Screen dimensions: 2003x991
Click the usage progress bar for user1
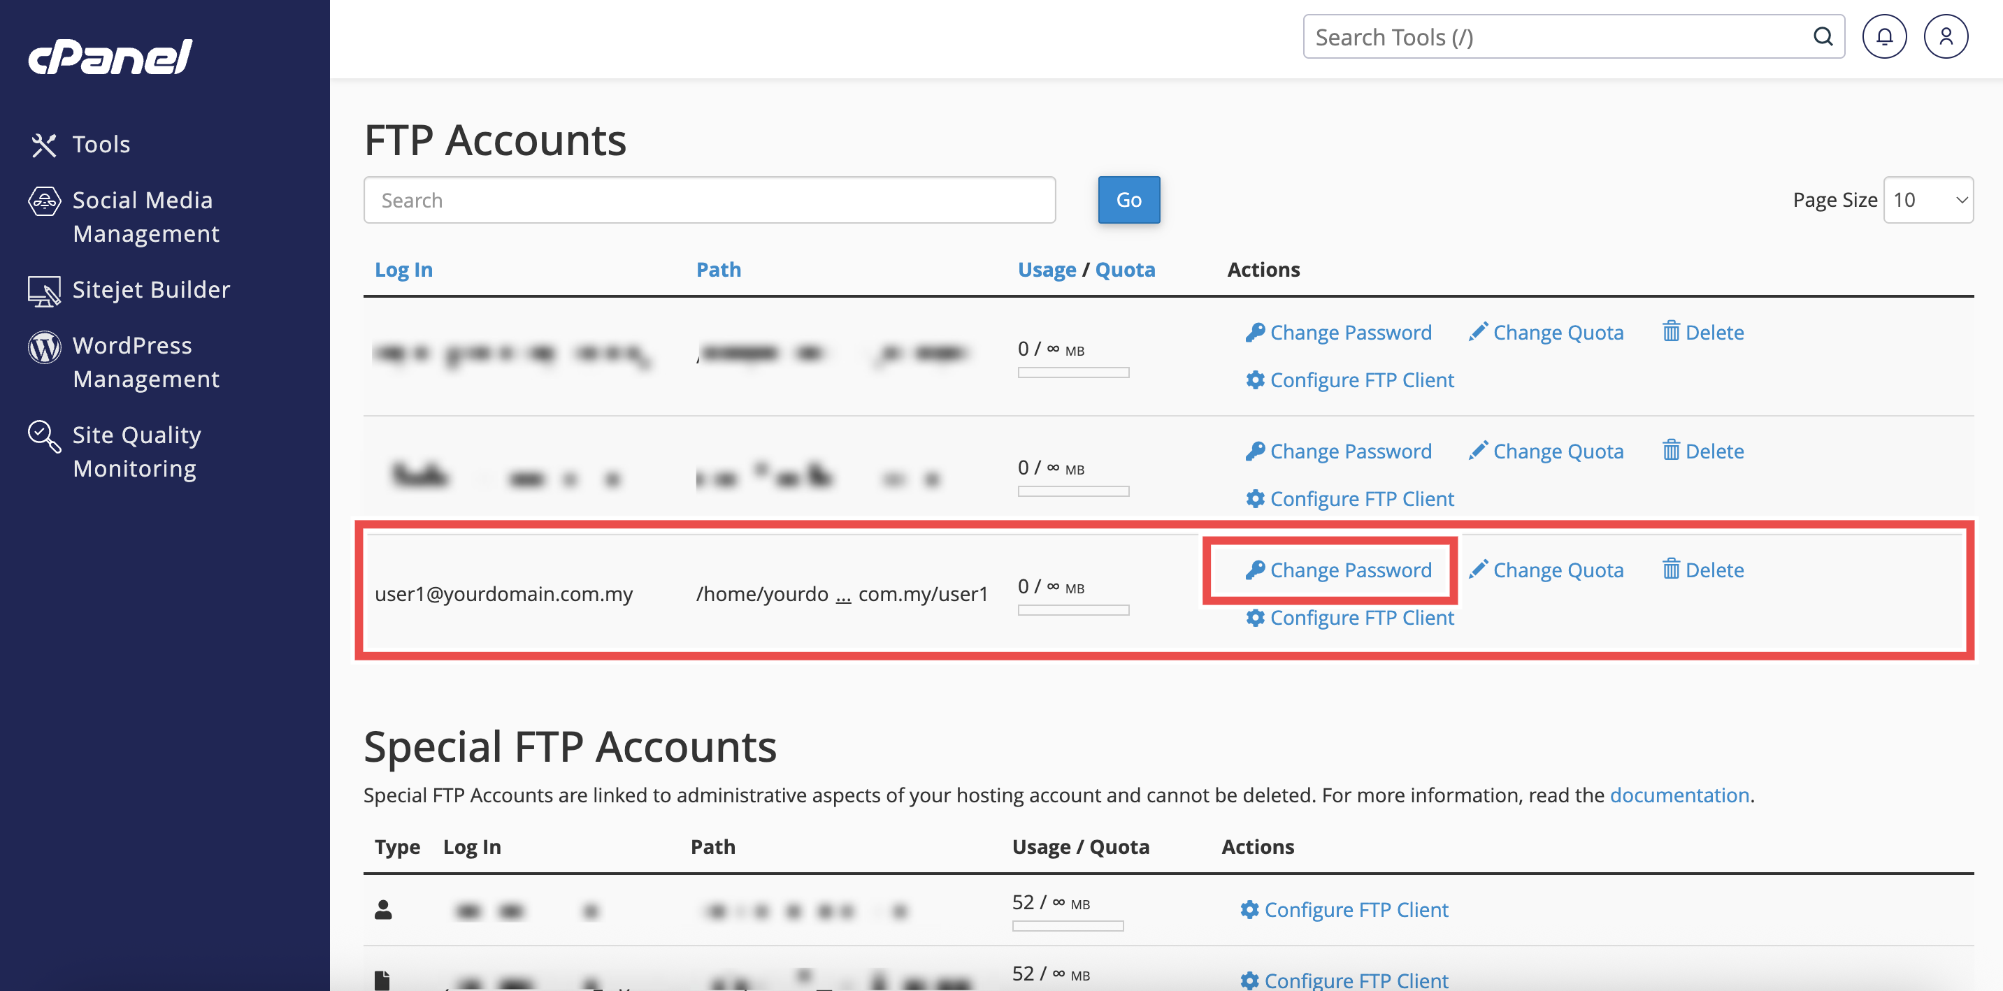1073,610
